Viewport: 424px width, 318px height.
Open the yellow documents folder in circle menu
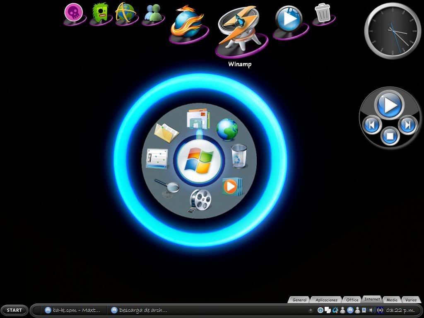click(166, 132)
